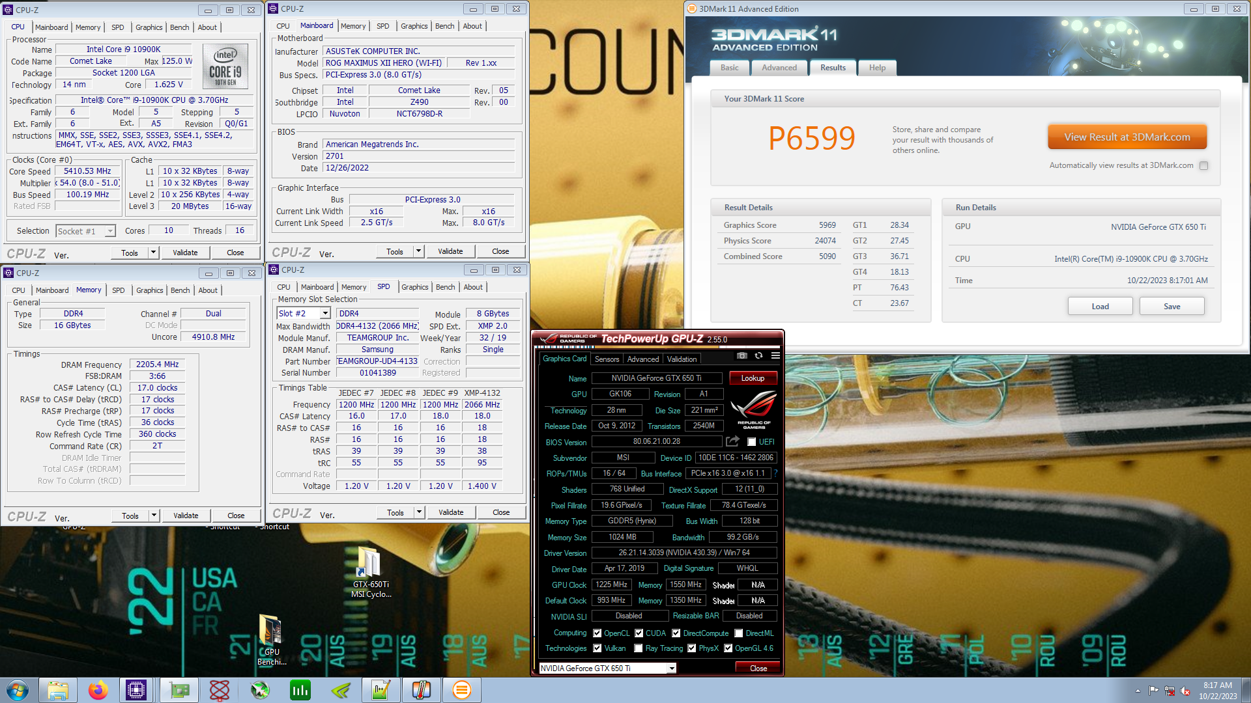Click the bus interface question mark in GPU-Z
The width and height of the screenshot is (1251, 703).
[x=775, y=473]
